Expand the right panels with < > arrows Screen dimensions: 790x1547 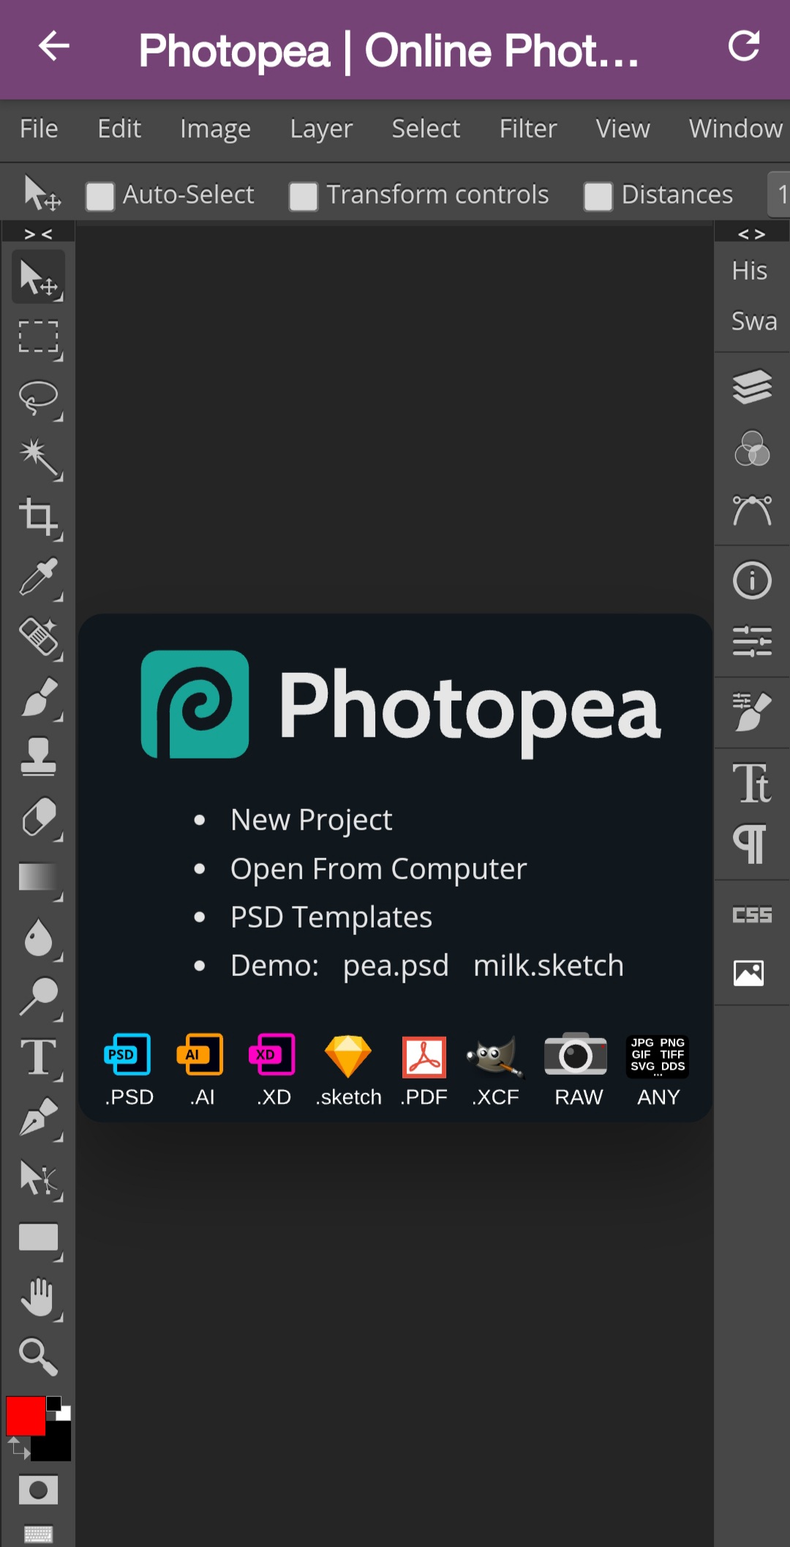point(752,234)
